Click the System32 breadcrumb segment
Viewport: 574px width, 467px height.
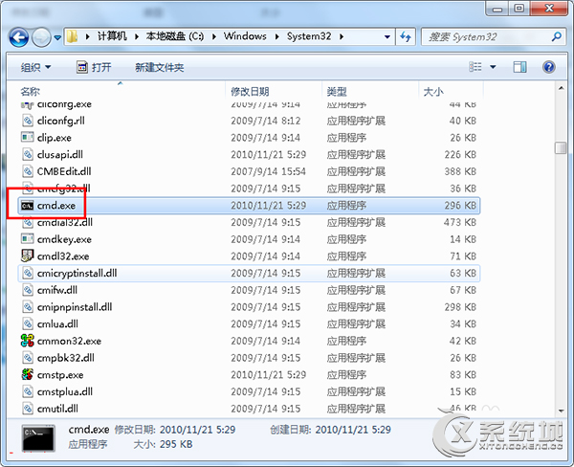point(309,36)
